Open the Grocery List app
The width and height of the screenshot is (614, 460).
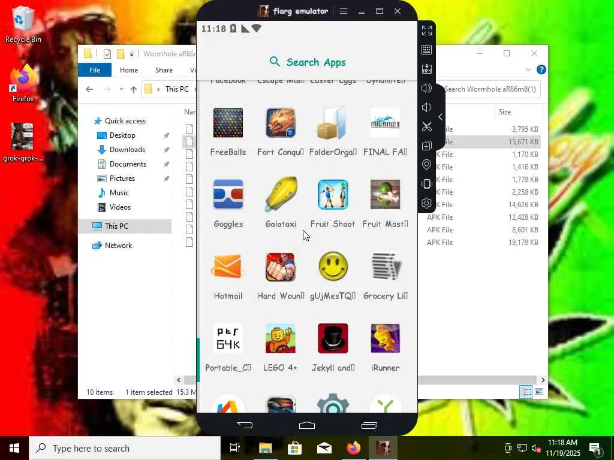[385, 267]
